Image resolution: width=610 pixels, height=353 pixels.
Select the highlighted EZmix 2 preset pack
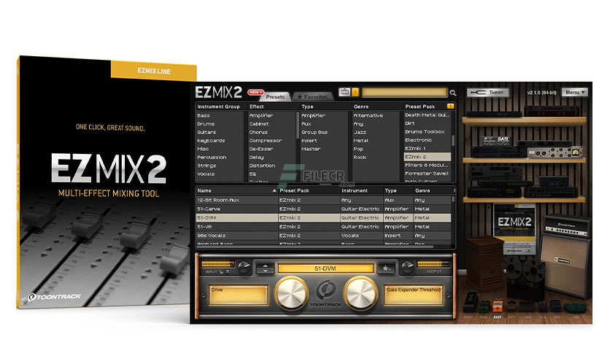coord(427,157)
